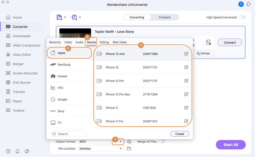Switch to the Web Video tab
Viewport: 255px width, 157px height.
point(119,42)
